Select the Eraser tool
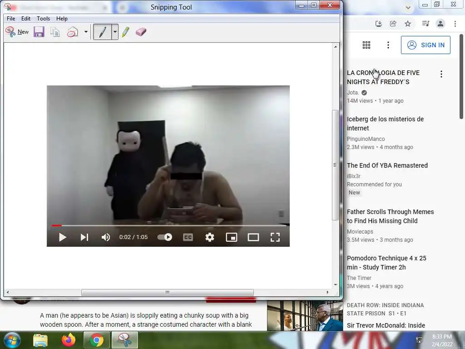 [x=141, y=32]
